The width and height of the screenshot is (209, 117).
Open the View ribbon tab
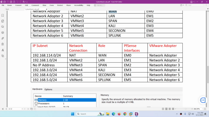pos(44,5)
